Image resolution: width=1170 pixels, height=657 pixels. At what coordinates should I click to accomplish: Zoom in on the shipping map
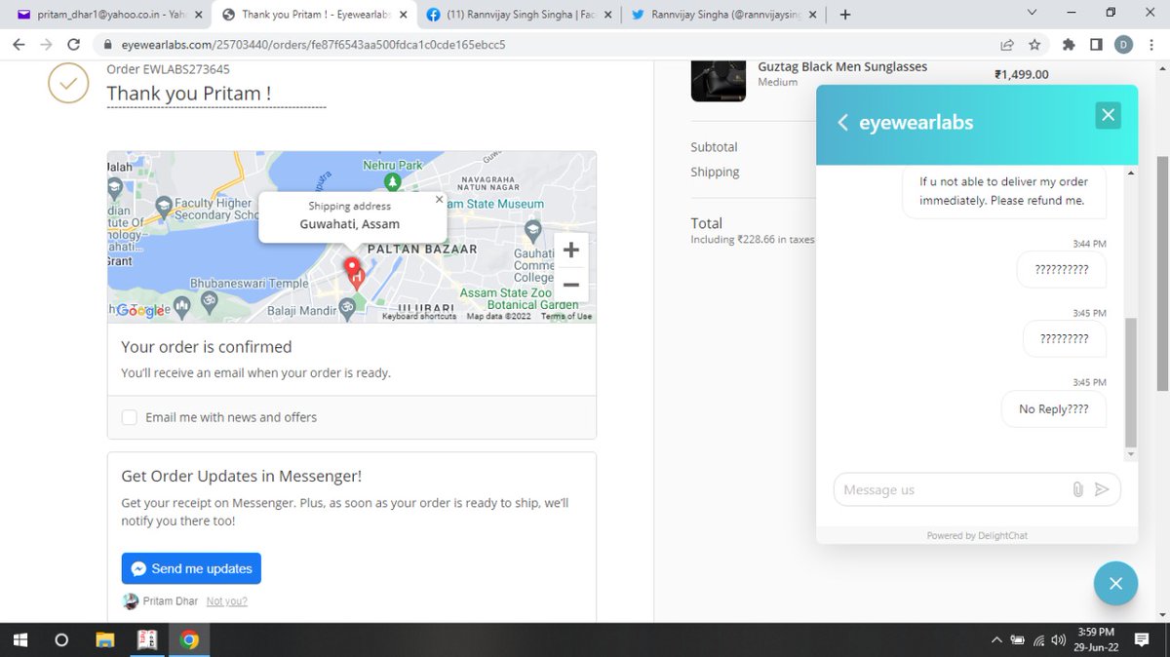[571, 251]
